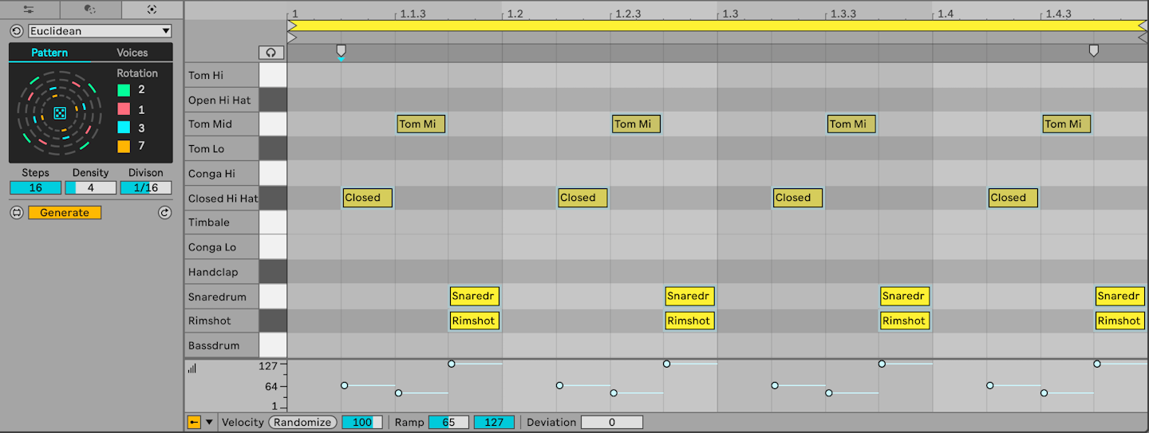Click the velocity scale label 64
Screen dimensions: 1149x433
click(x=271, y=387)
